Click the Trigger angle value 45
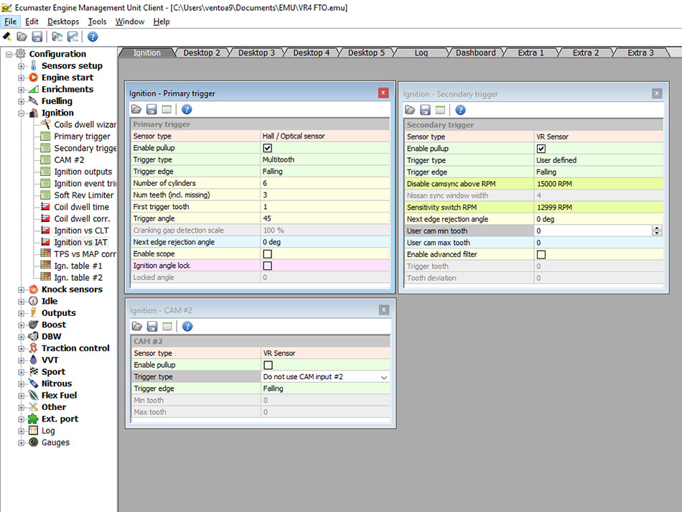682x512 pixels. coord(266,218)
